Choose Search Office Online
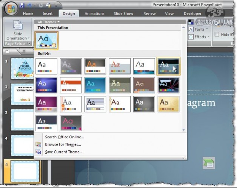This screenshot has height=188, width=237. [x=65, y=137]
